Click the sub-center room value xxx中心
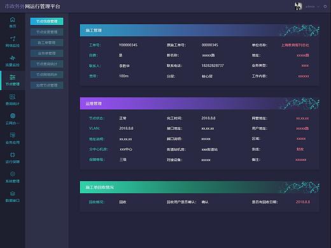Viewport: 331px width, 248px height. 125,149
